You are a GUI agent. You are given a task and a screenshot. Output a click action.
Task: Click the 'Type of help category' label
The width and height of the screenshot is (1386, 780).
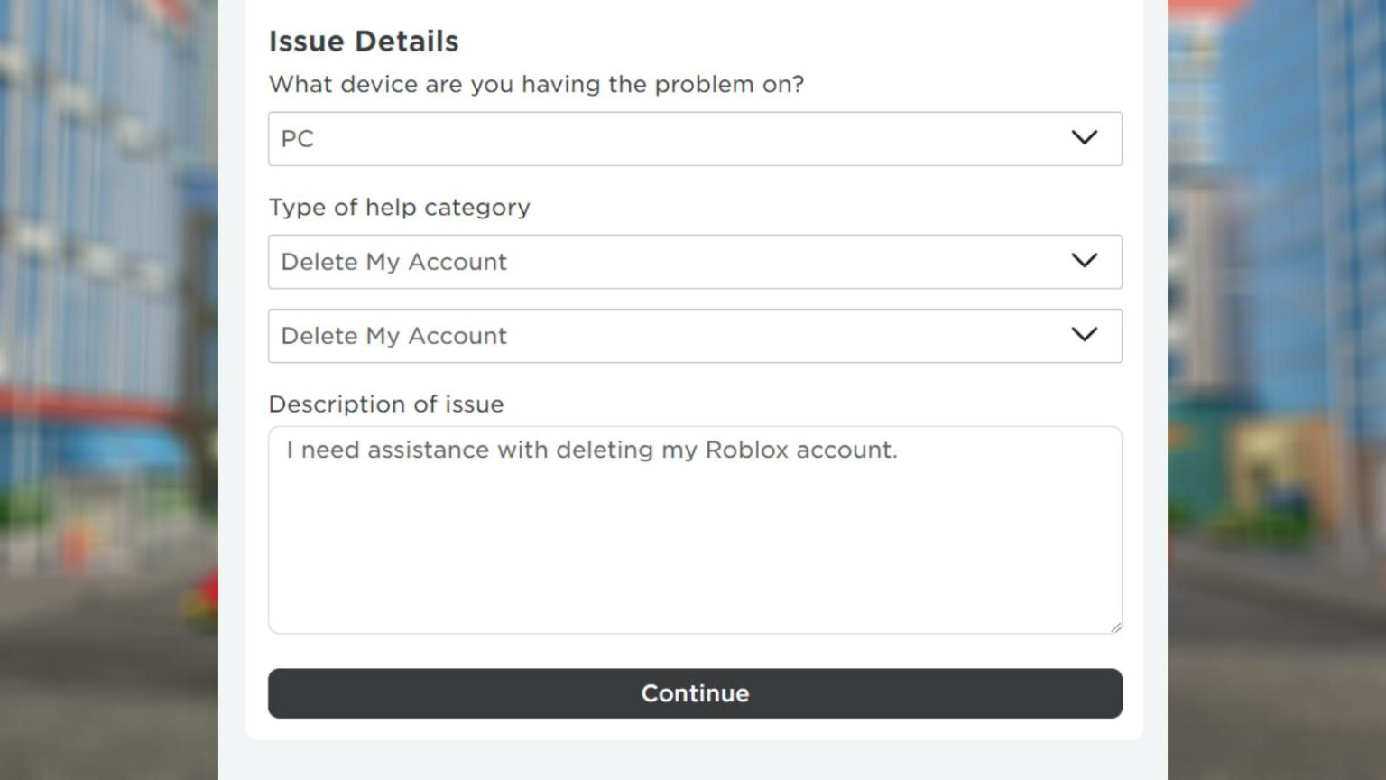pos(399,207)
